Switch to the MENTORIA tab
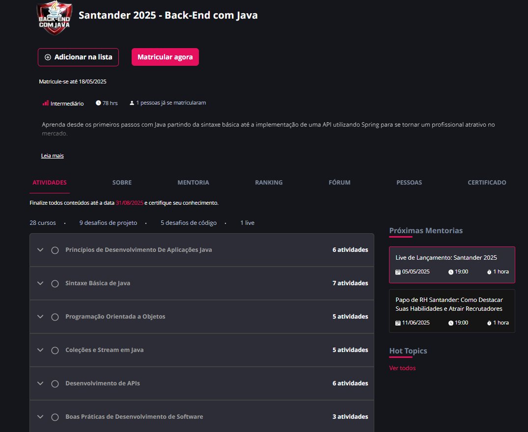This screenshot has height=432, width=528. coord(194,182)
